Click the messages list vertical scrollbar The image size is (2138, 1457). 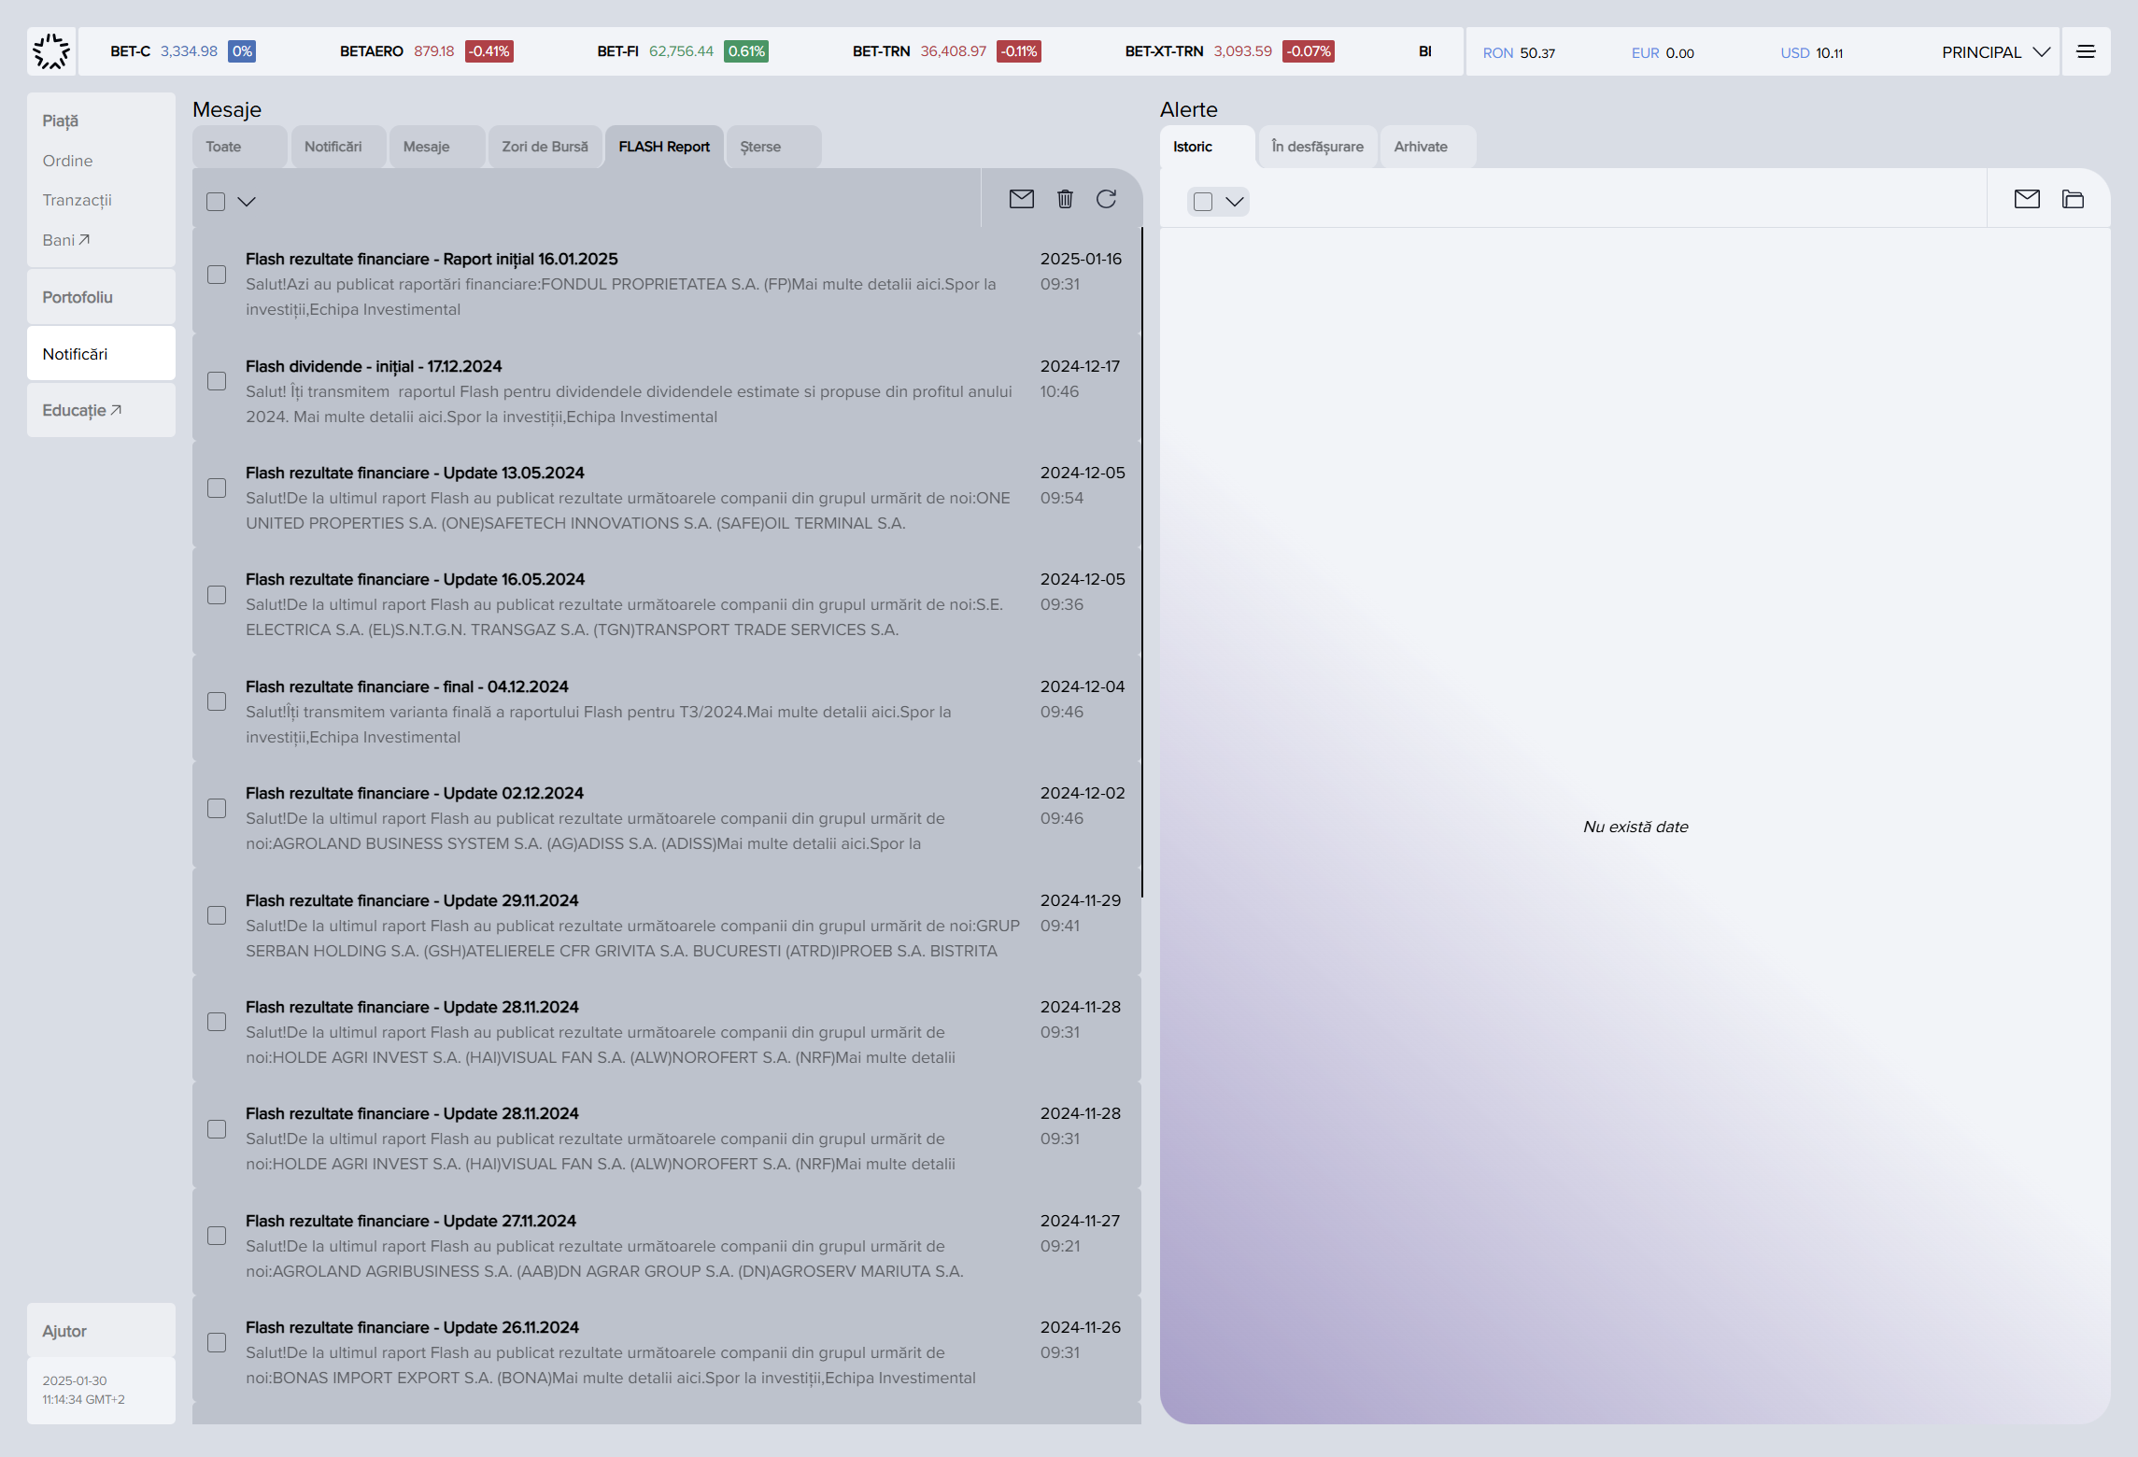(1141, 560)
